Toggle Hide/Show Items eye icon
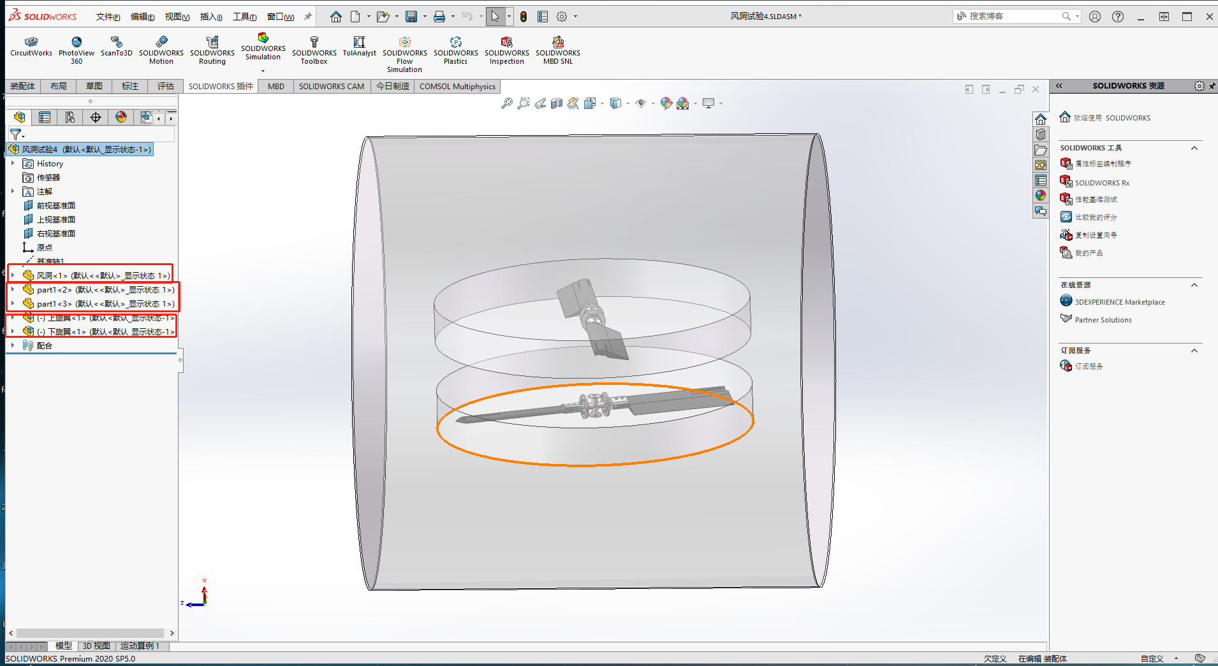 642,103
